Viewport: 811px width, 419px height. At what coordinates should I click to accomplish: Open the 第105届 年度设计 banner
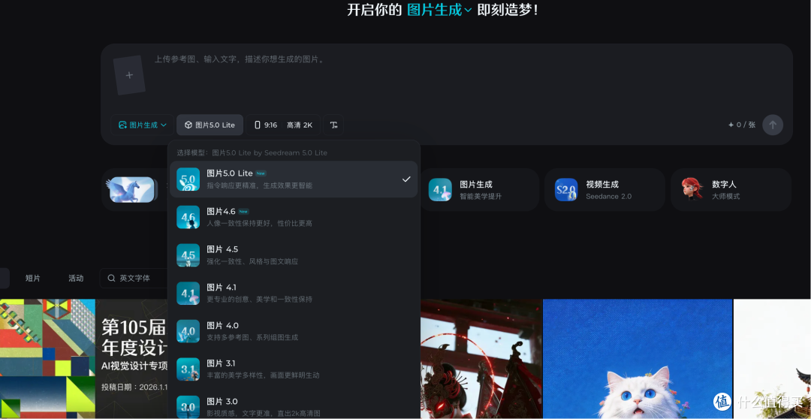tap(132, 359)
